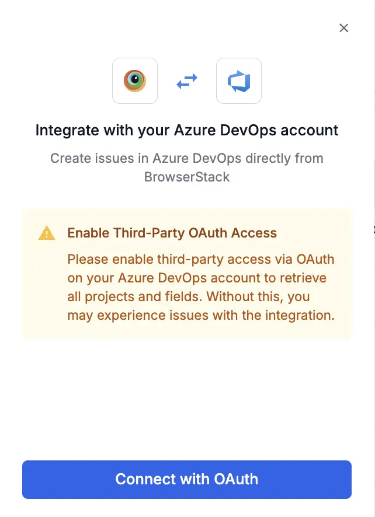375x517 pixels.
Task: Select the "Enable Third-Party OAuth Access" title
Action: click(172, 233)
